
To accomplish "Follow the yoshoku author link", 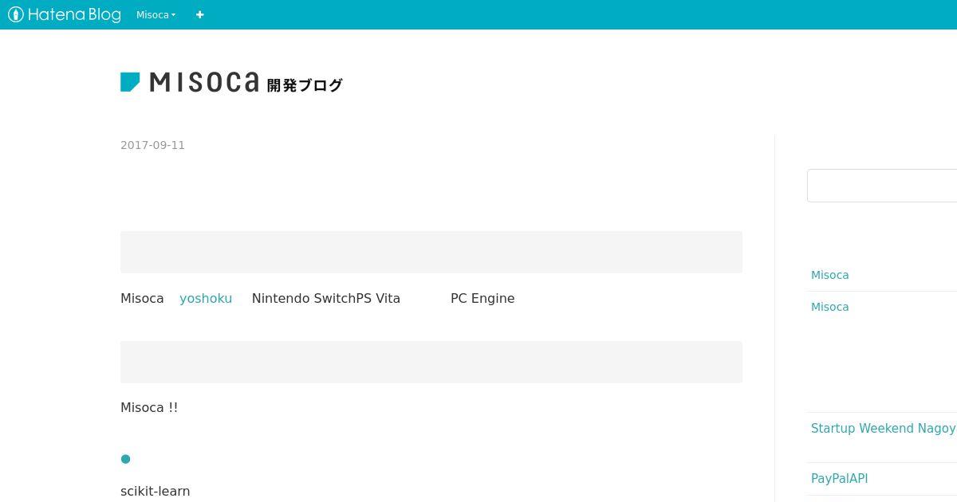I will click(206, 298).
